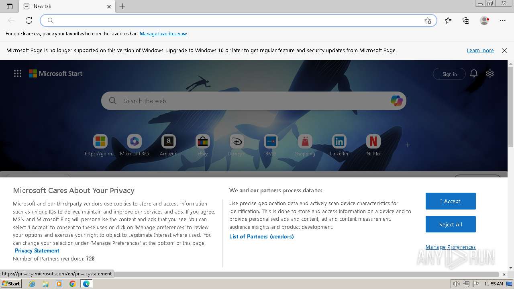The height and width of the screenshot is (289, 514).
Task: Launch Internet Explorer from taskbar
Action: 32,284
